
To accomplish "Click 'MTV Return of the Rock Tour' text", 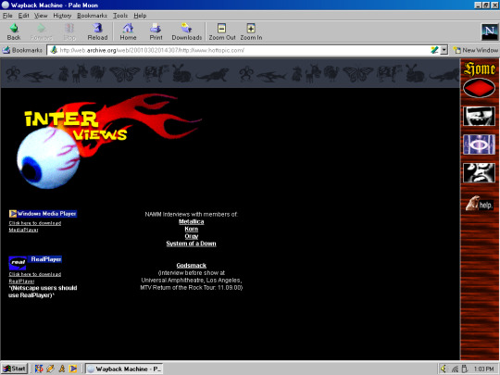I will point(178,288).
